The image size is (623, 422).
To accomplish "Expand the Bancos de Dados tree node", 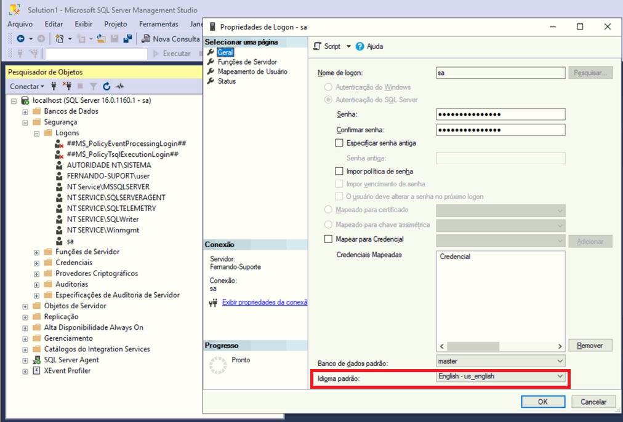I will pyautogui.click(x=25, y=111).
